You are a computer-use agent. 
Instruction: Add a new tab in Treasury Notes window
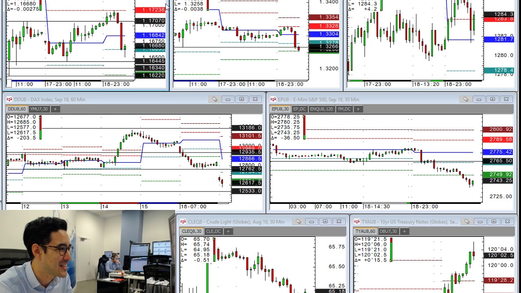coord(404,231)
